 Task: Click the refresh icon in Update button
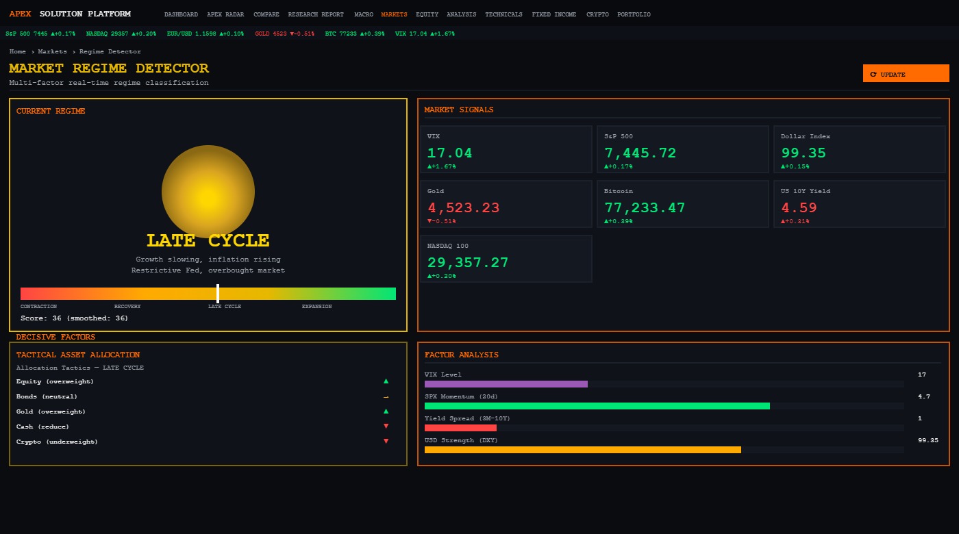(x=873, y=74)
